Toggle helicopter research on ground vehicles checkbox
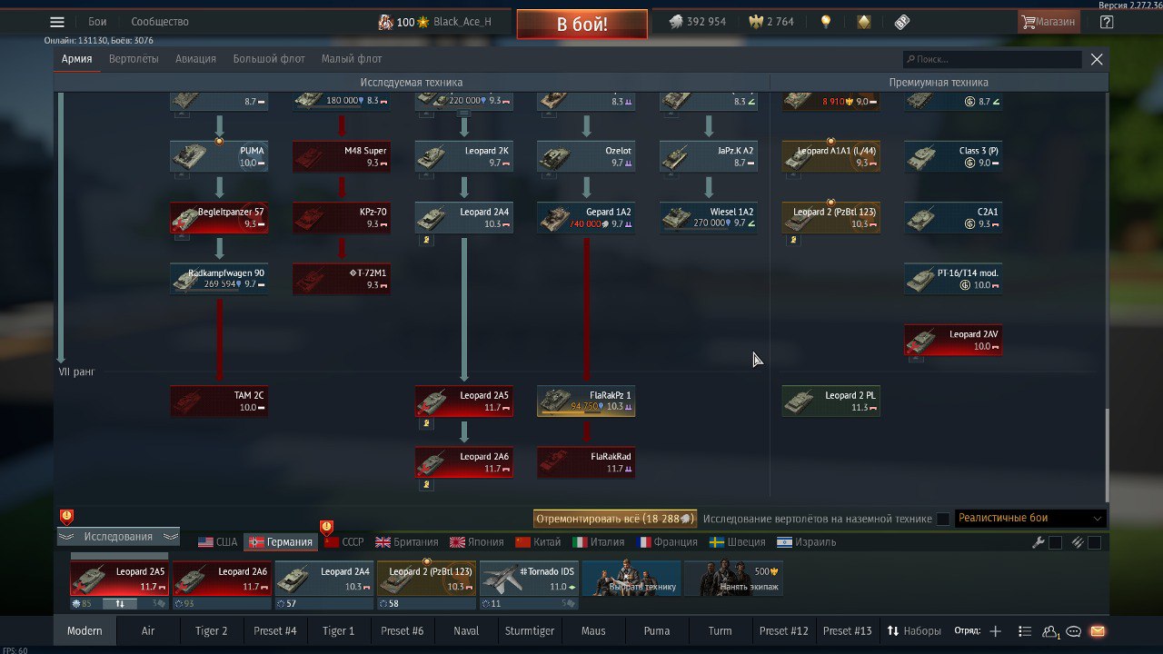This screenshot has width=1163, height=654. point(943,519)
